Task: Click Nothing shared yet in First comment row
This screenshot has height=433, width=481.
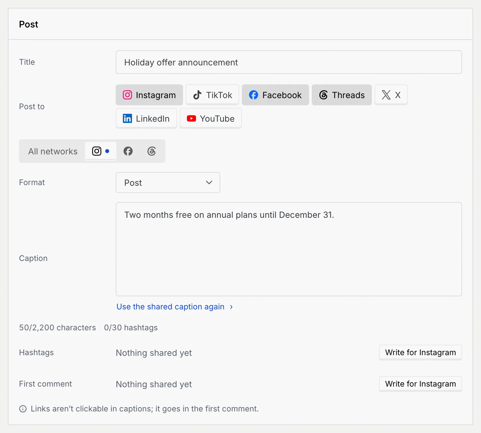Action: point(154,384)
